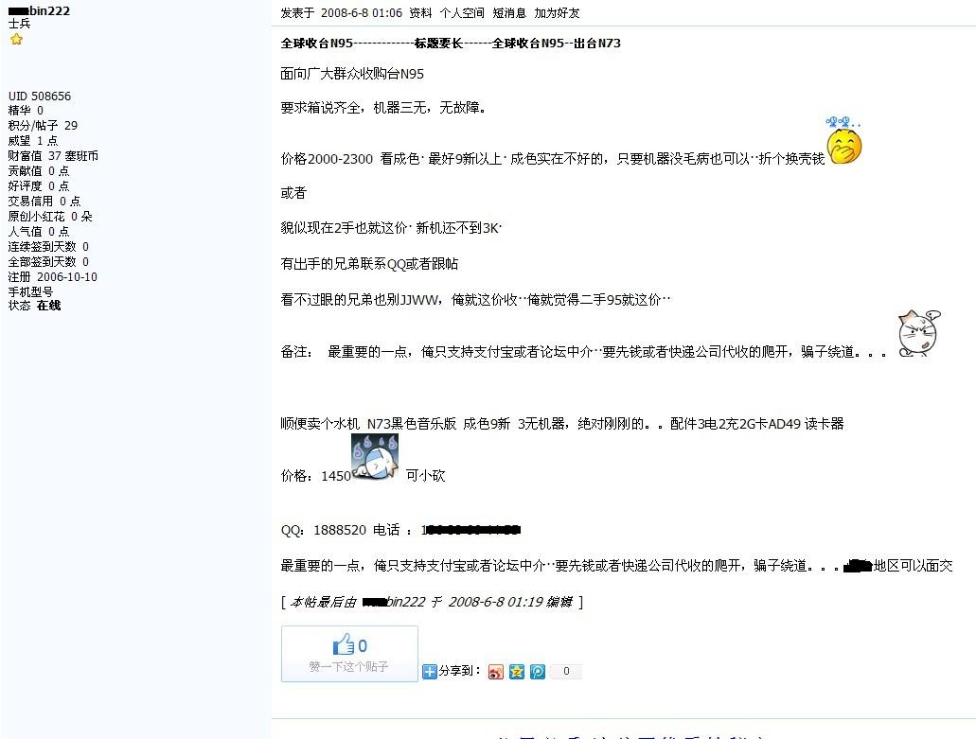Screen dimensions: 976x739
Task: Click the editor username in edit note
Action: click(x=394, y=602)
